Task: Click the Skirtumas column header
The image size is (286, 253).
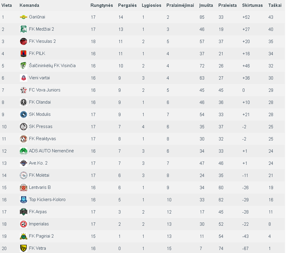Action: [252, 5]
